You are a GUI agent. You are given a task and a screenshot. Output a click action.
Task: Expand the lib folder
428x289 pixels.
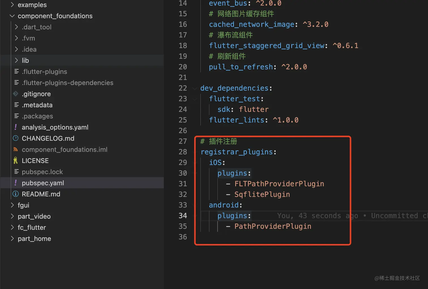[x=16, y=60]
